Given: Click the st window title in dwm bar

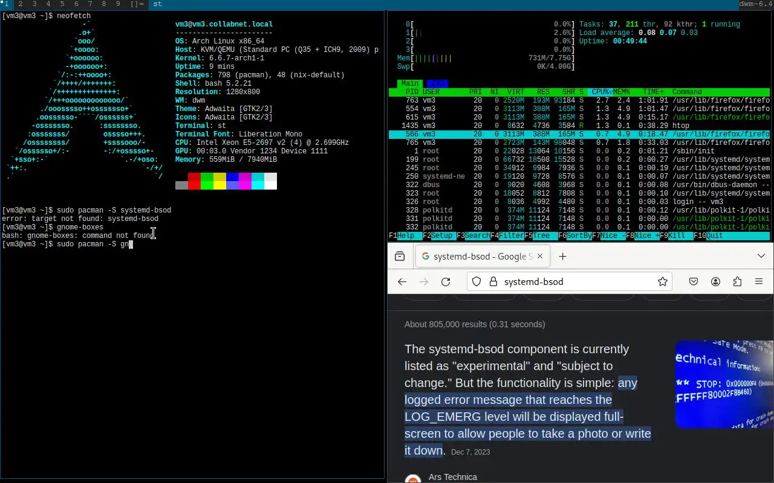Looking at the screenshot, I should pos(157,4).
